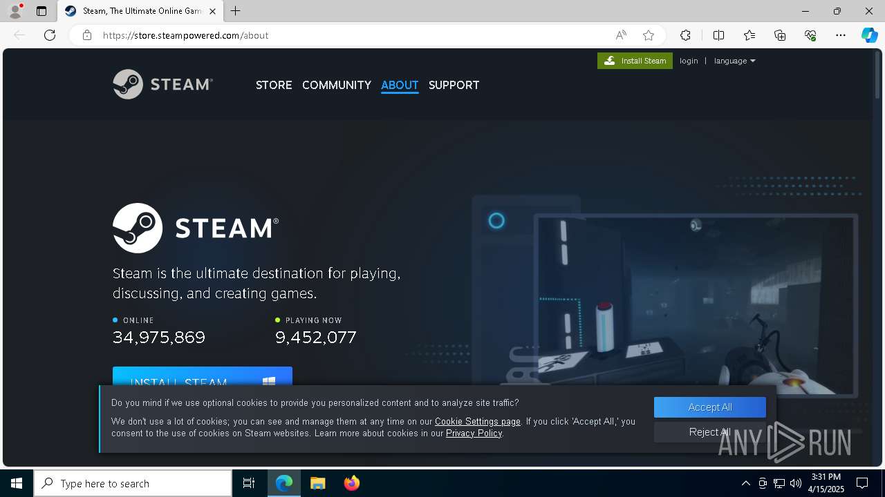Open the notification center icon
Screen dimensions: 885x497
(x=862, y=483)
